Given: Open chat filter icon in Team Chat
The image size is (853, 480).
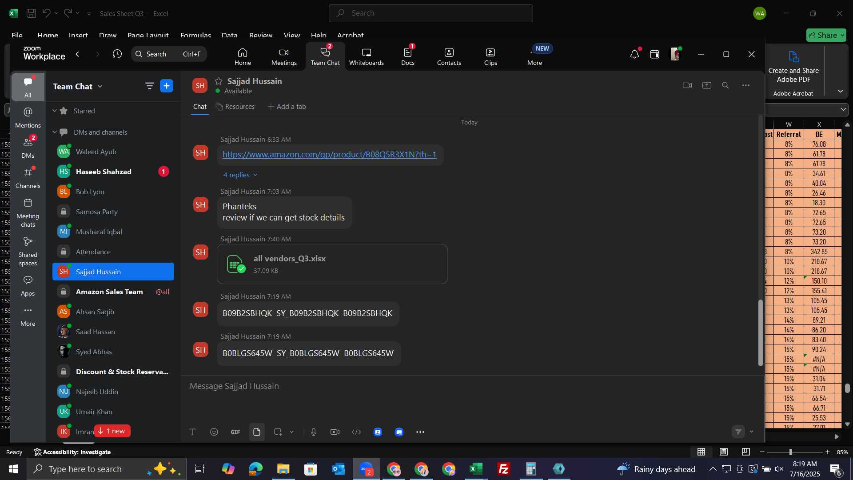Looking at the screenshot, I should pyautogui.click(x=150, y=86).
